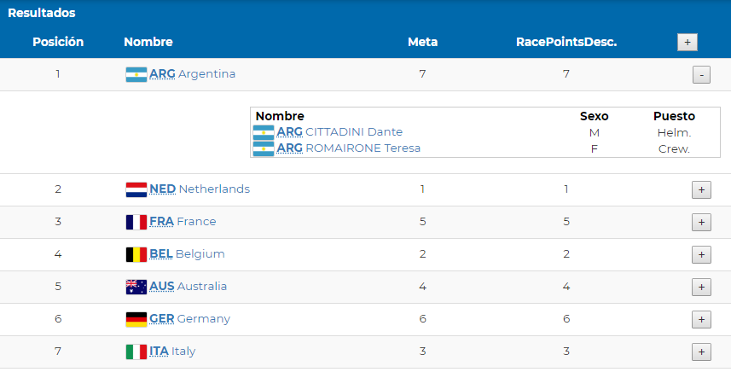Open sailor ROMAIRONE Teresa link
This screenshot has height=372, width=731.
[x=348, y=148]
